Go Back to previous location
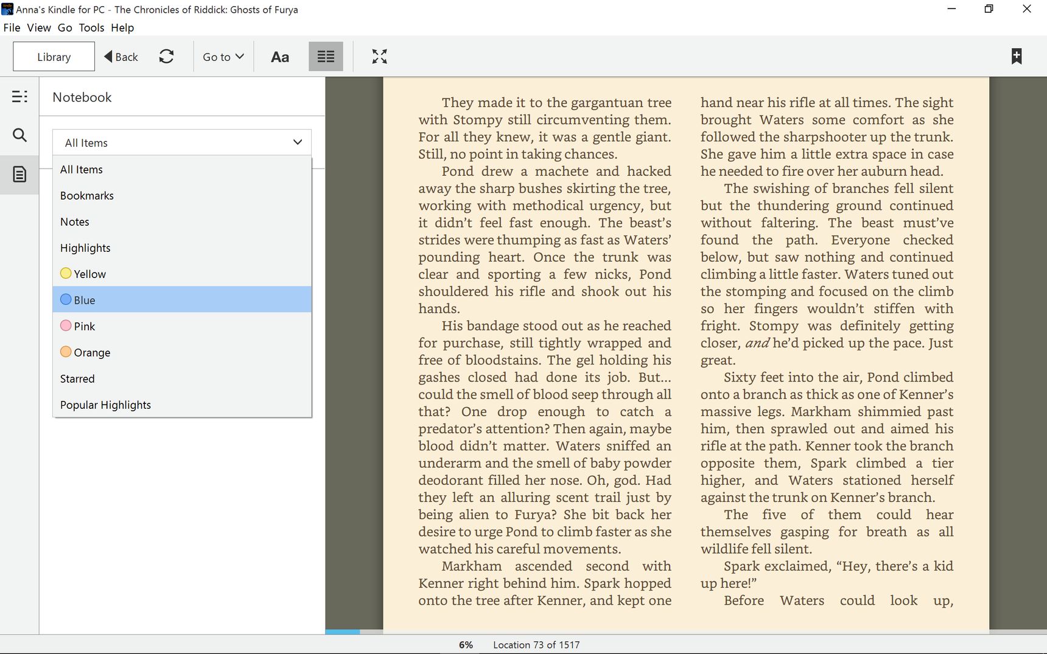The height and width of the screenshot is (654, 1047). click(121, 57)
